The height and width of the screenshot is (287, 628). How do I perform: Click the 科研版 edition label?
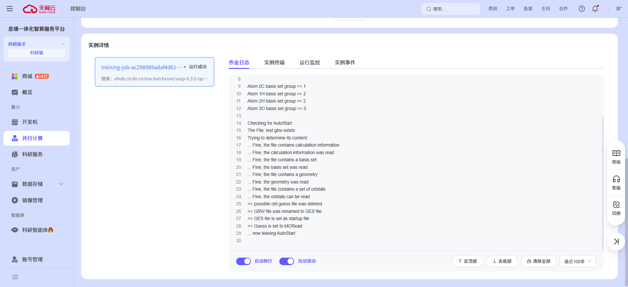click(37, 53)
